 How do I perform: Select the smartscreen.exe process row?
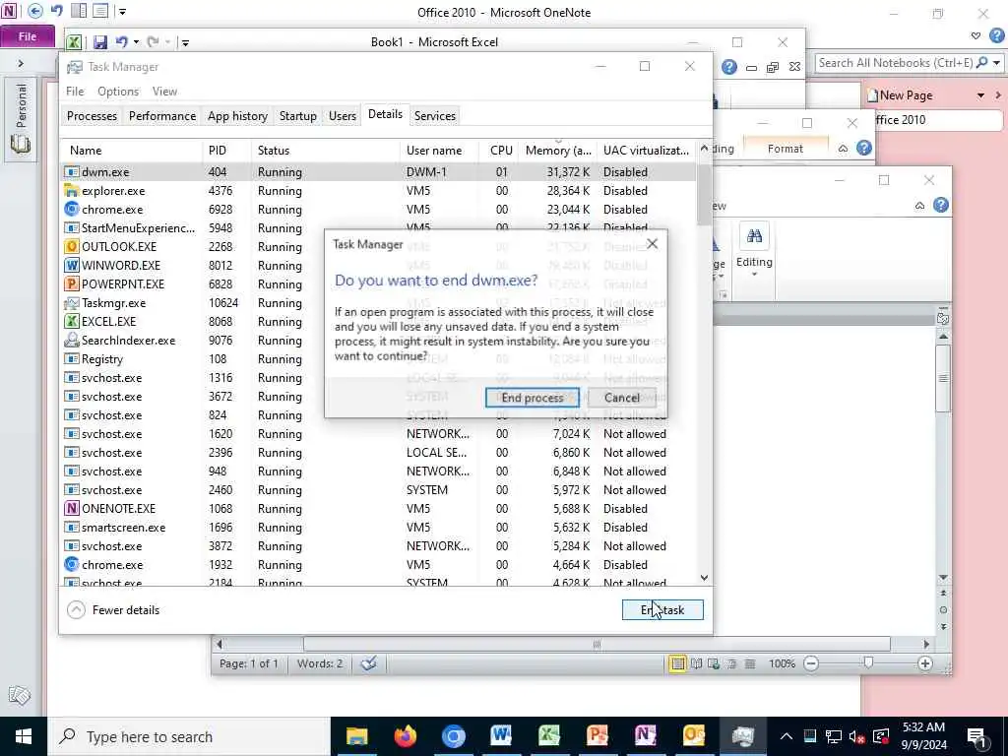click(379, 528)
